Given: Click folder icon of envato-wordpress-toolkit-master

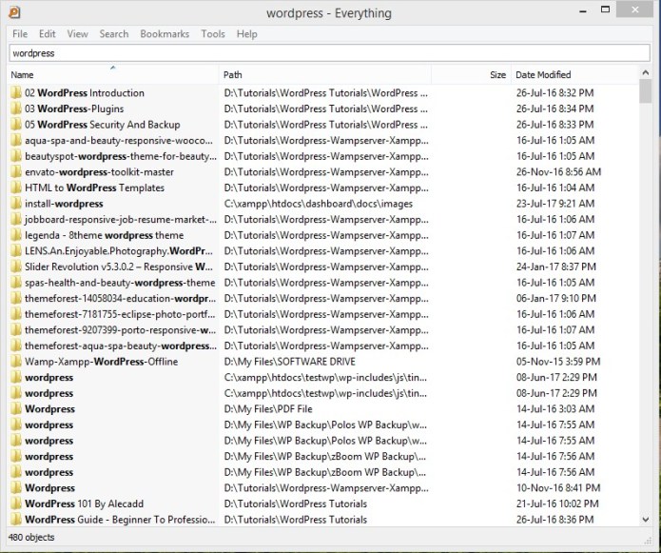Looking at the screenshot, I should pyautogui.click(x=16, y=171).
